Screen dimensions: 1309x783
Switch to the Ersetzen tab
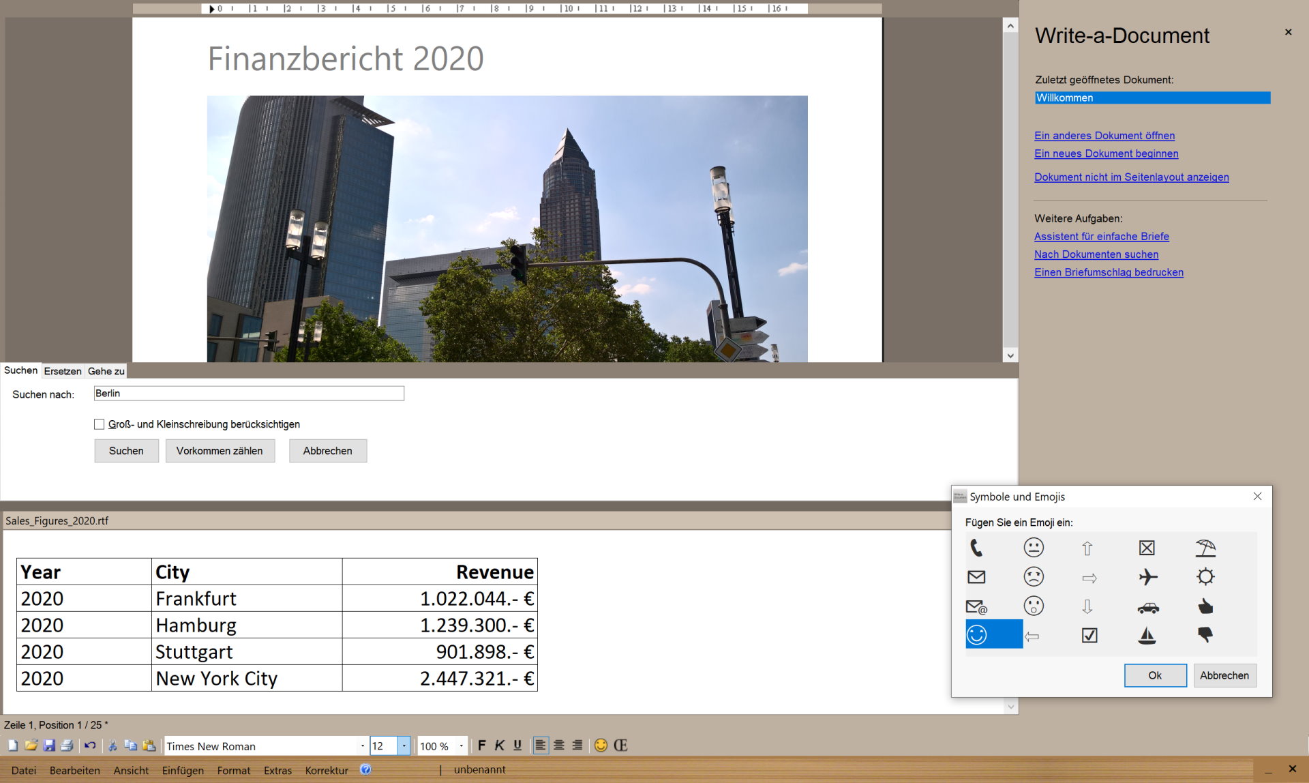63,371
